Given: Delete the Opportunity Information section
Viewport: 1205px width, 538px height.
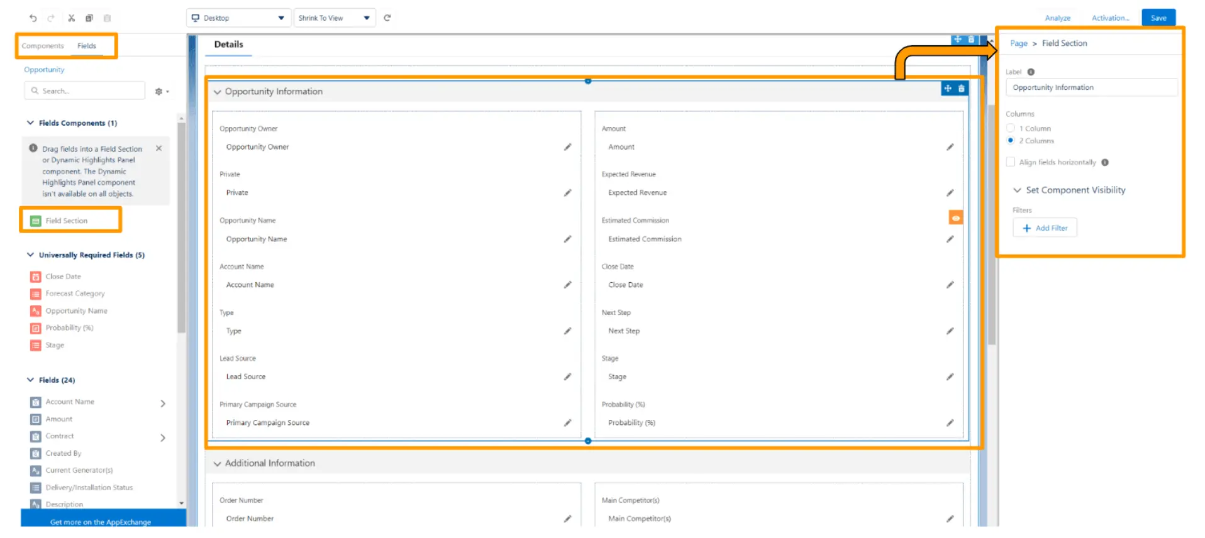Looking at the screenshot, I should pos(961,89).
